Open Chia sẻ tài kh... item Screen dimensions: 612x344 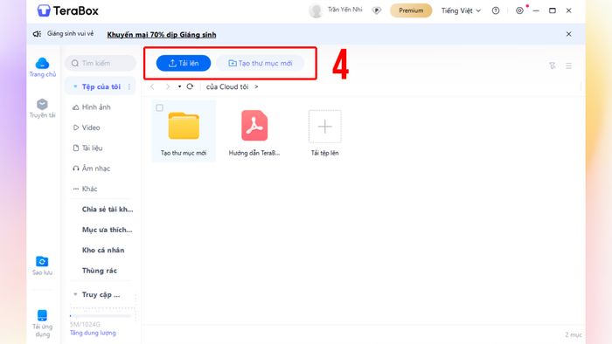click(x=108, y=210)
